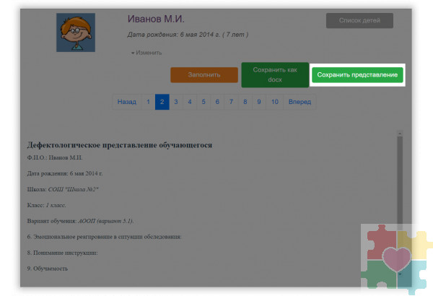
Task: Go to page 9 in pagination
Action: click(259, 103)
